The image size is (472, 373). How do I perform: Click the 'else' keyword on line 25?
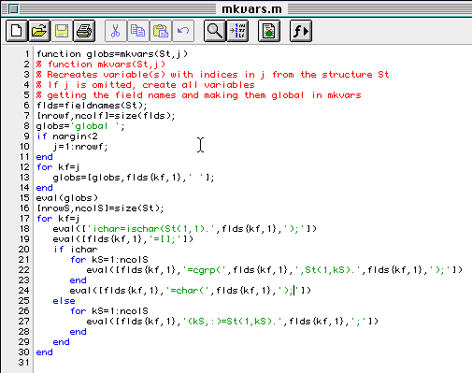coord(64,301)
